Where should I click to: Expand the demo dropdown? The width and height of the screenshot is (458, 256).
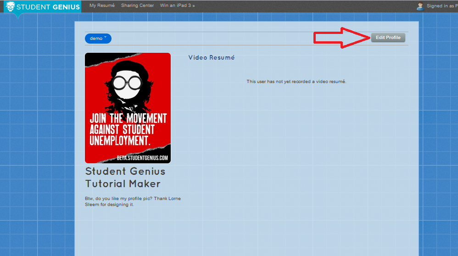pos(98,39)
